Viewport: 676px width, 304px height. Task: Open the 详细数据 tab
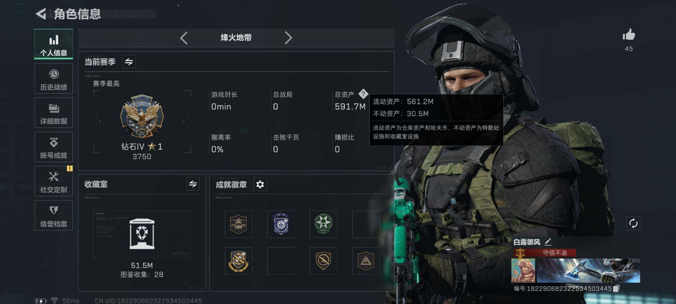pos(54,113)
